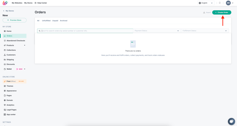Screen dimensions: 237x126
Task: Click the Customers person icon
Action: tap(5, 55)
